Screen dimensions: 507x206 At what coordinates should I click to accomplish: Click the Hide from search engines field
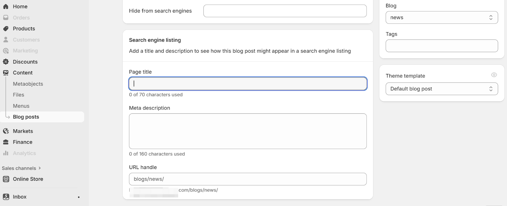pyautogui.click(x=285, y=11)
